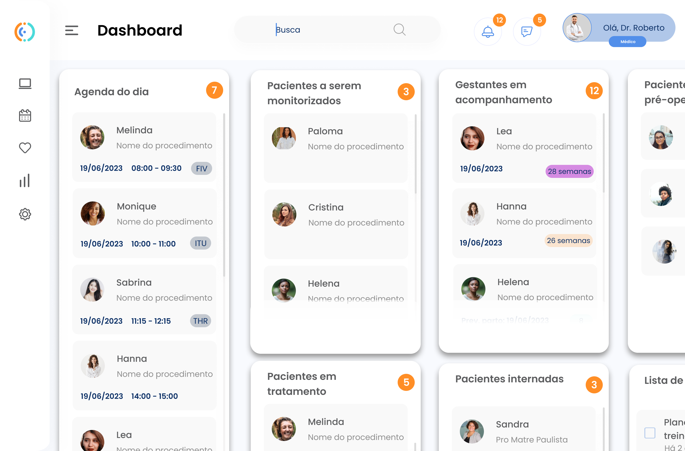Click Sabrina's photo in Agenda do dia
685x451 pixels.
point(92,290)
